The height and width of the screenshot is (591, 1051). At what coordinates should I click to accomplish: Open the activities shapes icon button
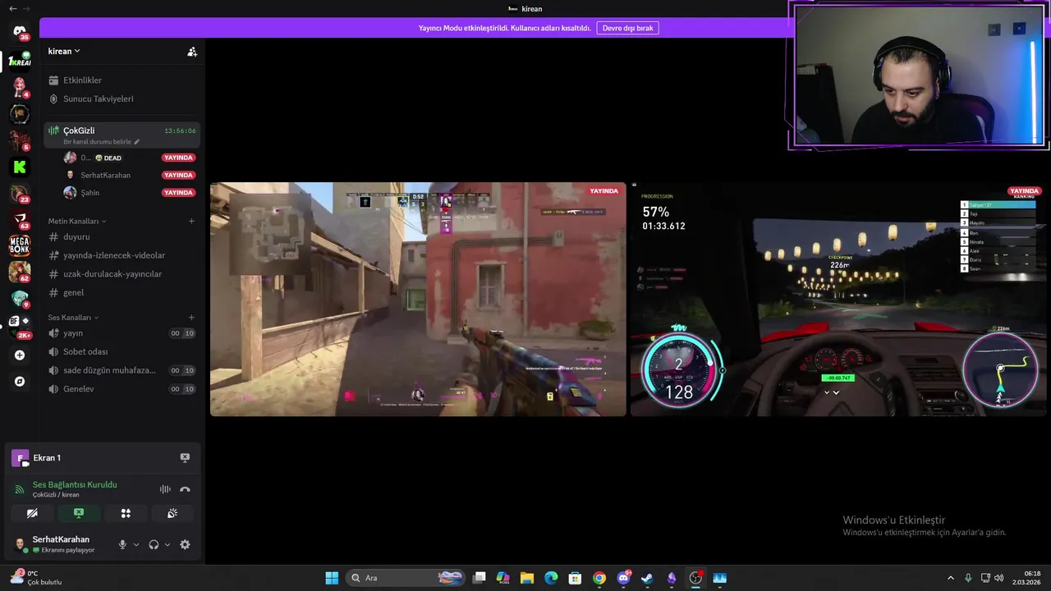click(126, 513)
